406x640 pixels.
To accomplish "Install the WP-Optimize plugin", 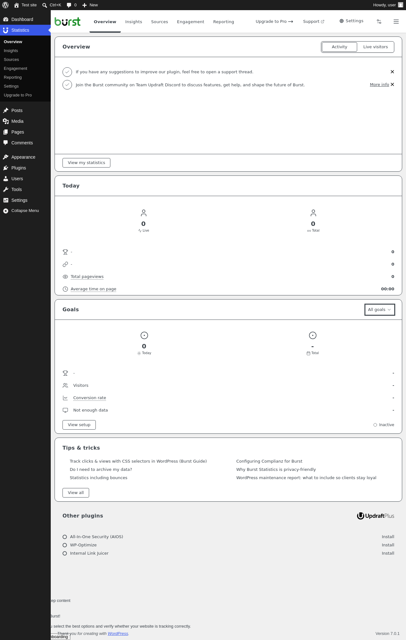I will [388, 545].
